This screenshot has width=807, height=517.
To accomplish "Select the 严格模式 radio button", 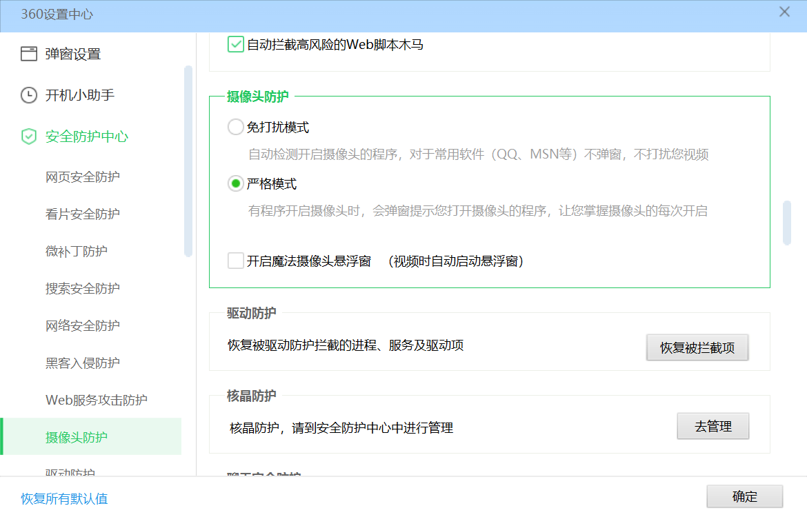I will pyautogui.click(x=236, y=183).
